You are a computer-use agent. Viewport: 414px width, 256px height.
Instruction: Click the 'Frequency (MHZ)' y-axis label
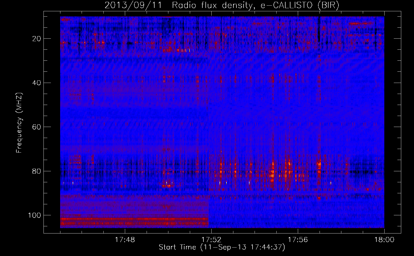click(x=19, y=123)
